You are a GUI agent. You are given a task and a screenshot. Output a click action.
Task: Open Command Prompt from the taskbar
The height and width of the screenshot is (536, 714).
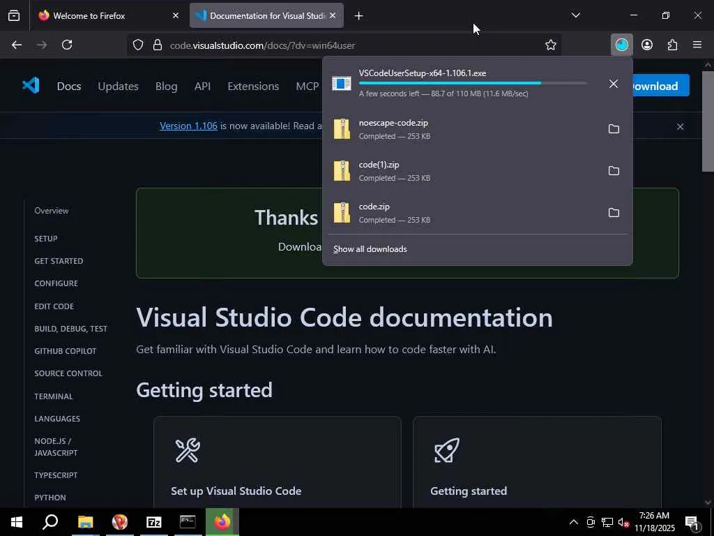188,522
